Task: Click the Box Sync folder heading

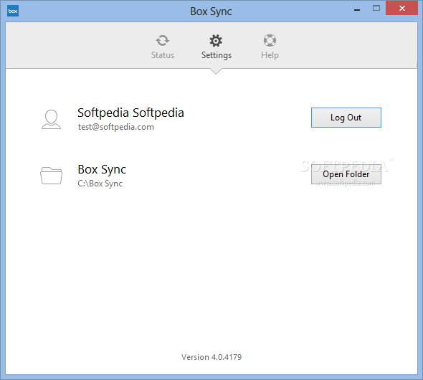Action: (x=102, y=170)
